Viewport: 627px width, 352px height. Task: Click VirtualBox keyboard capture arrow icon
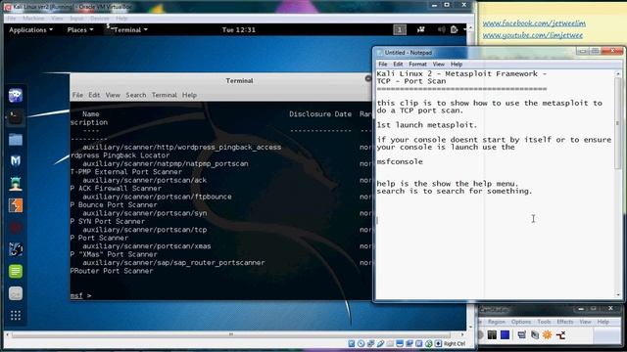(438, 343)
